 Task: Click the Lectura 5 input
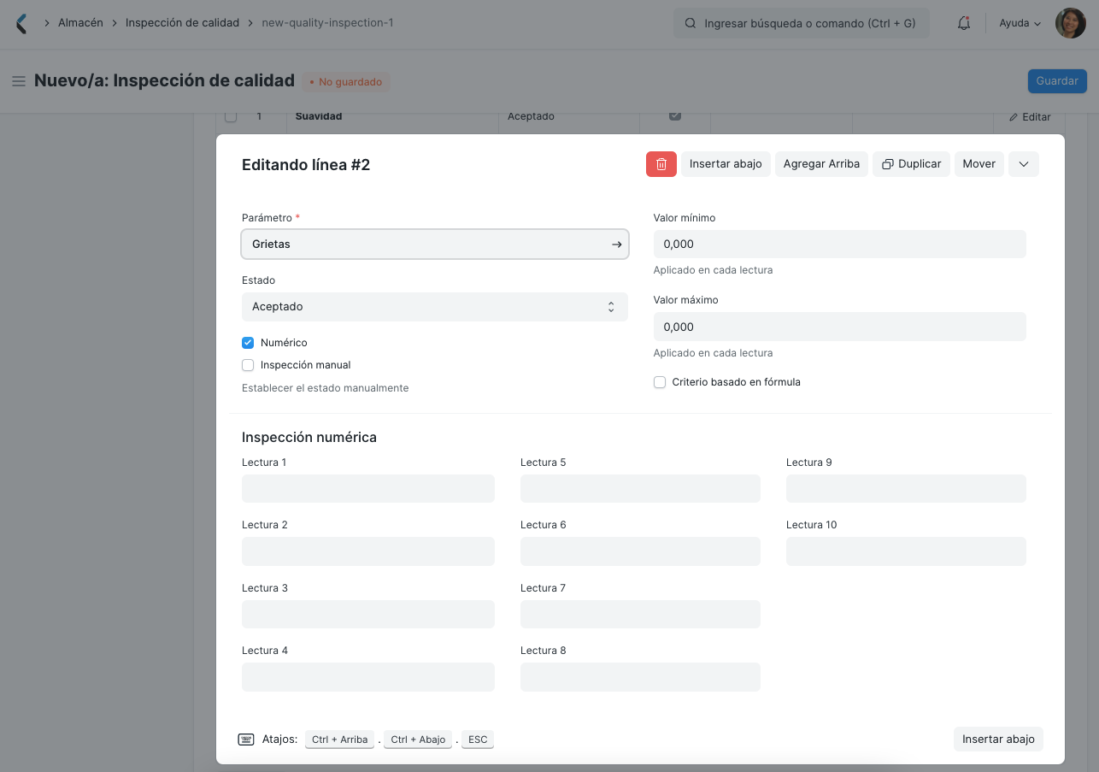click(640, 489)
